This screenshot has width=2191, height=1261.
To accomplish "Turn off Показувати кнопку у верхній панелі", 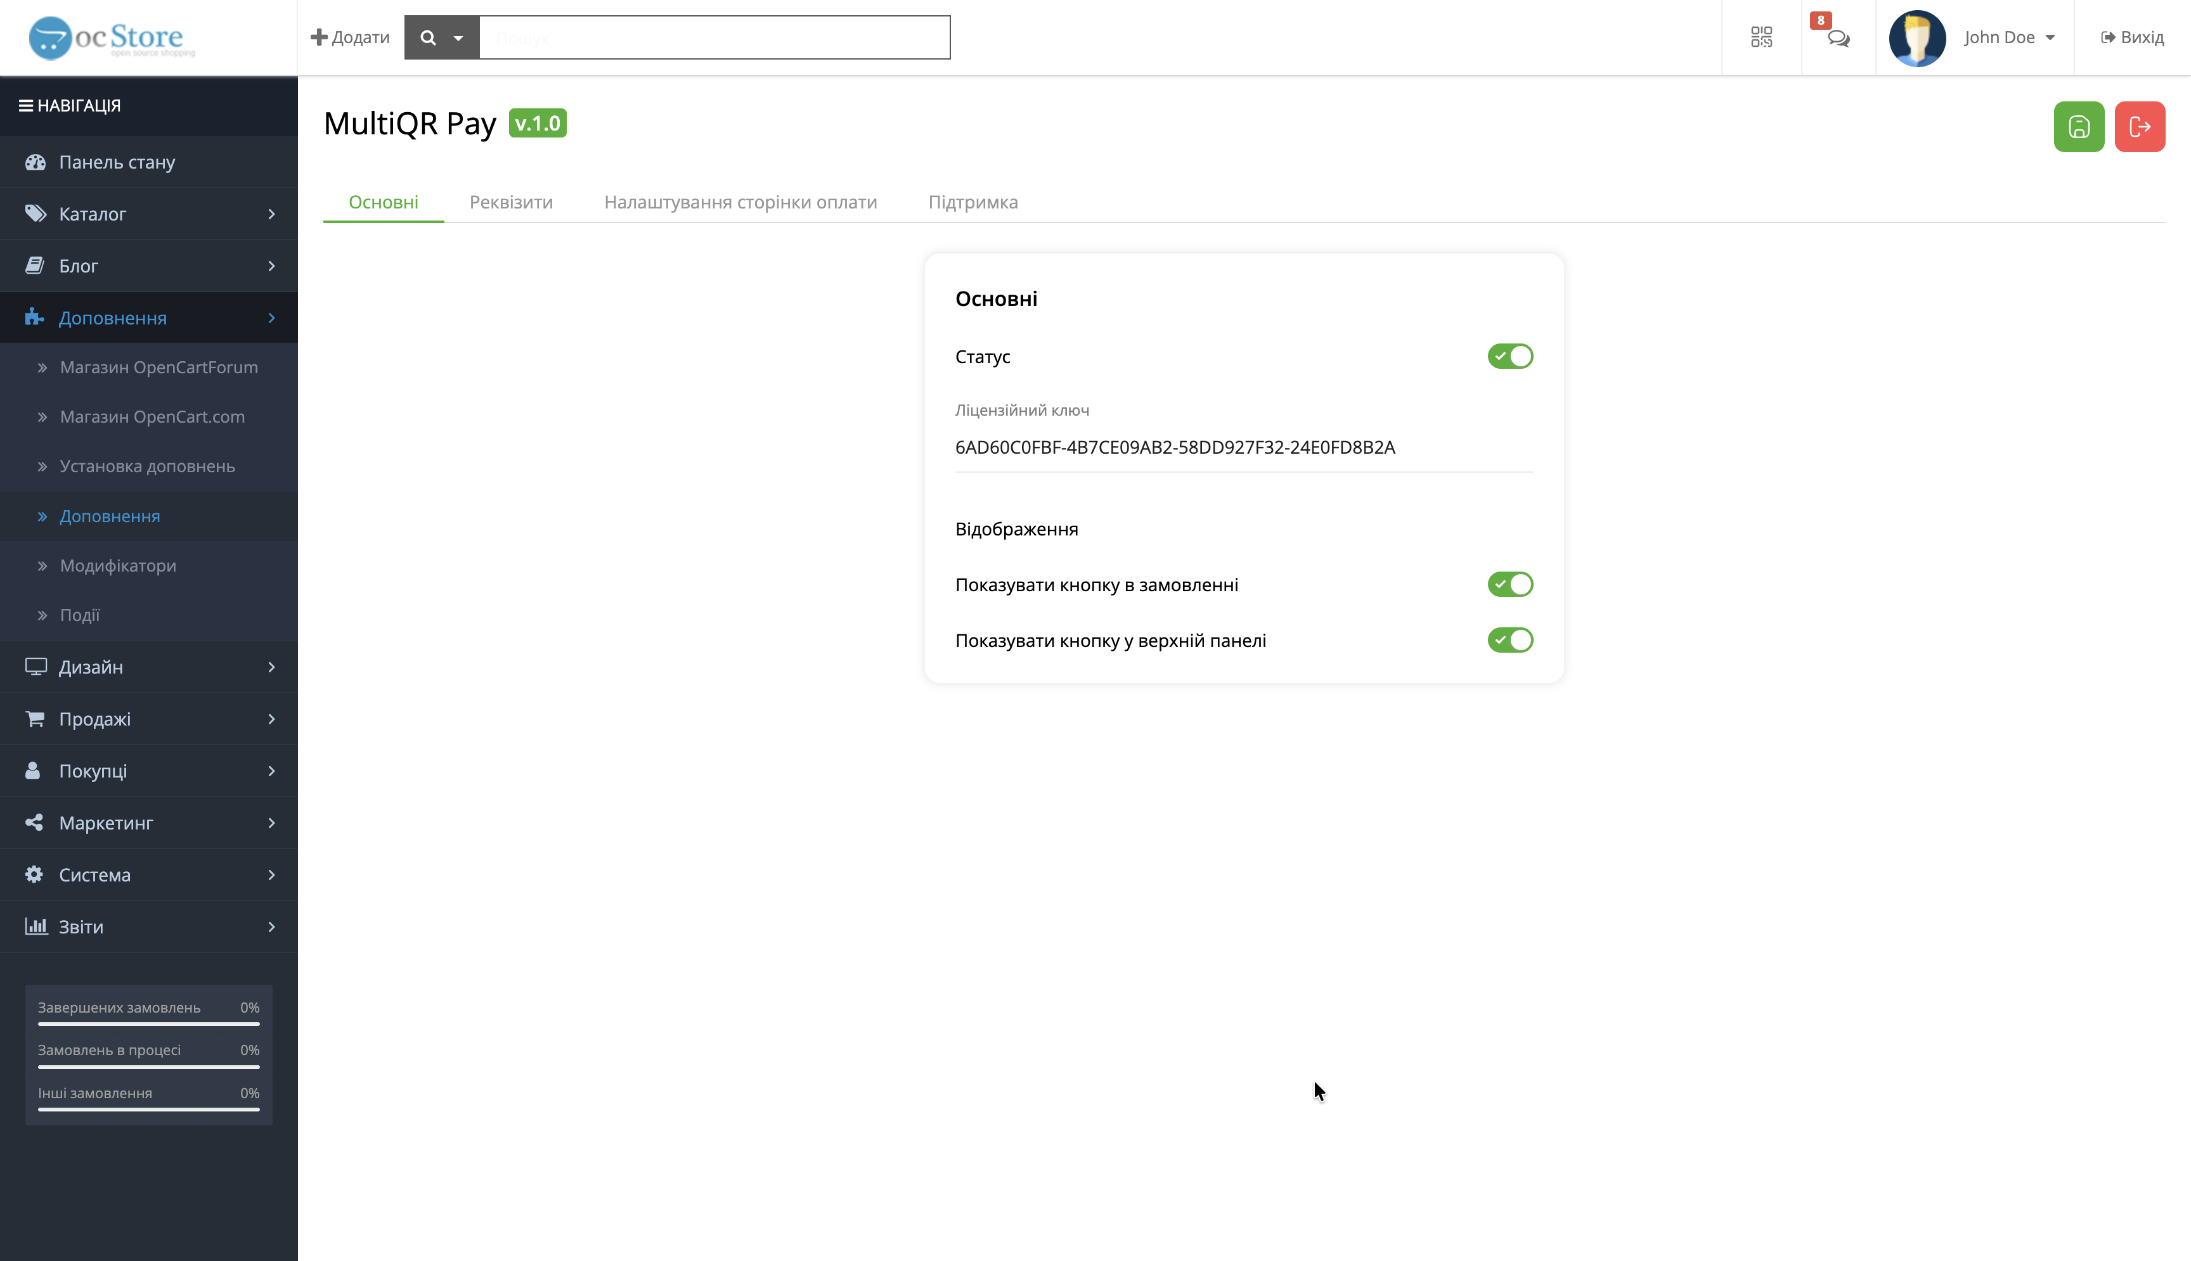I will point(1509,640).
